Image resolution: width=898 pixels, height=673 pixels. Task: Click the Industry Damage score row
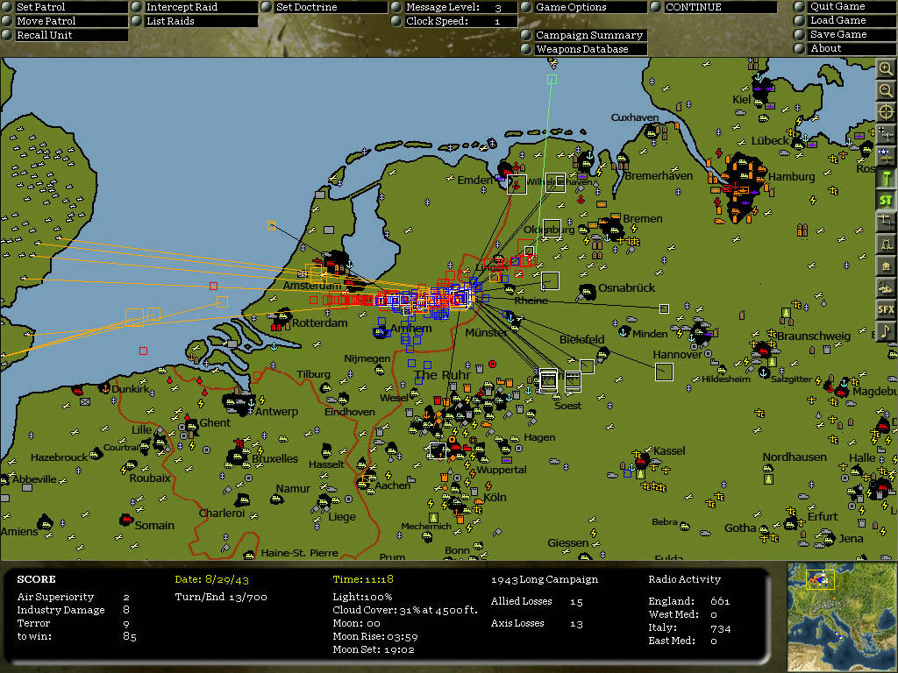(74, 610)
